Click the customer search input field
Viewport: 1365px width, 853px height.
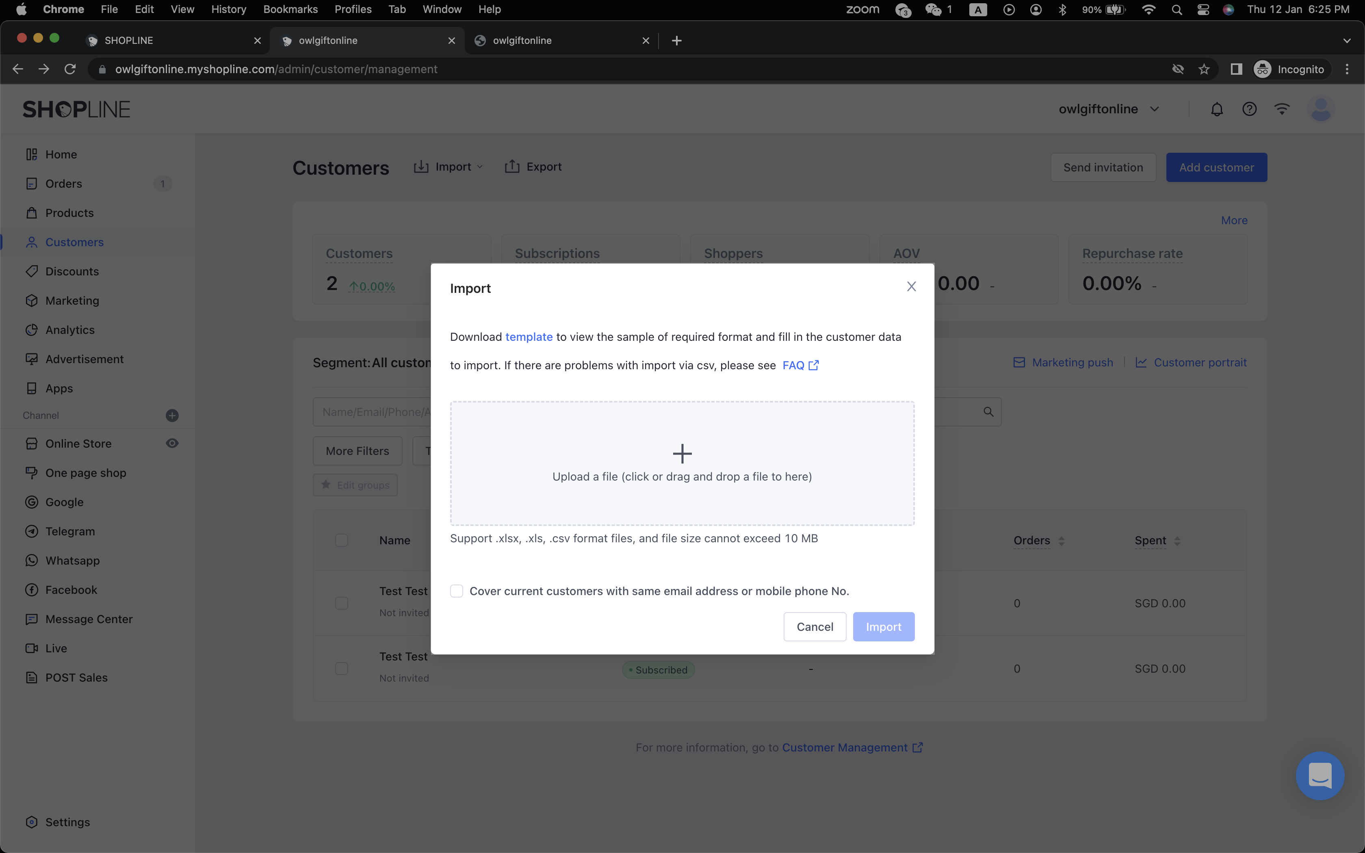(x=657, y=412)
